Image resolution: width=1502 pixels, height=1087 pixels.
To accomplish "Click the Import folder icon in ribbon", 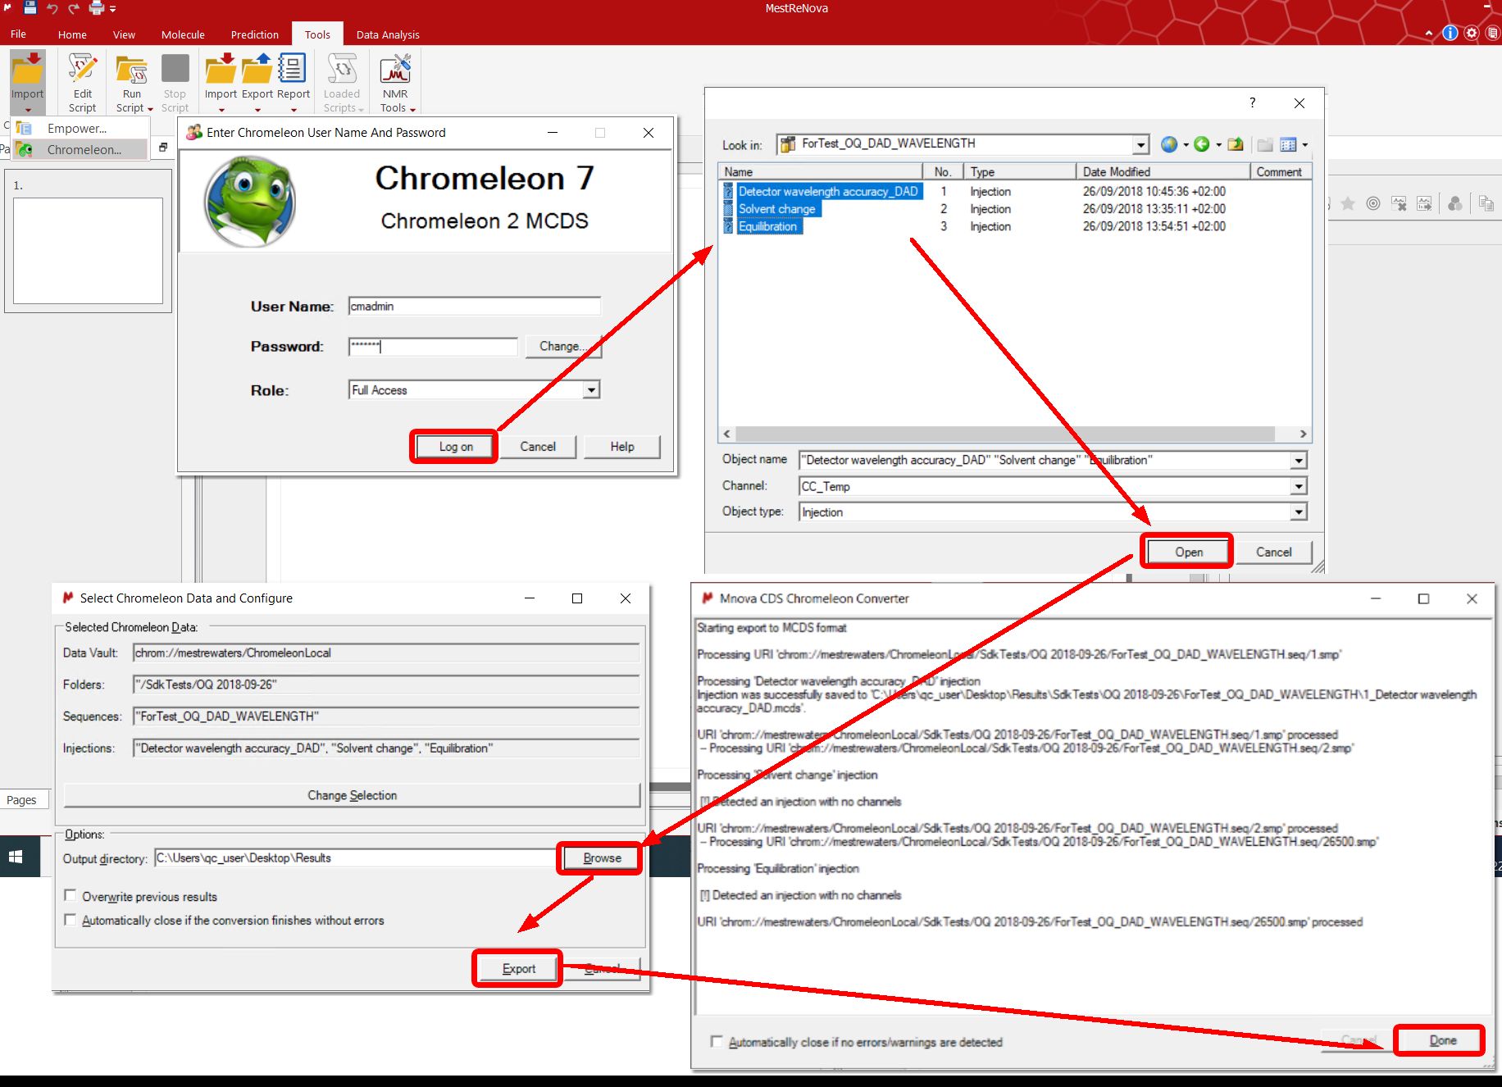I will [27, 70].
